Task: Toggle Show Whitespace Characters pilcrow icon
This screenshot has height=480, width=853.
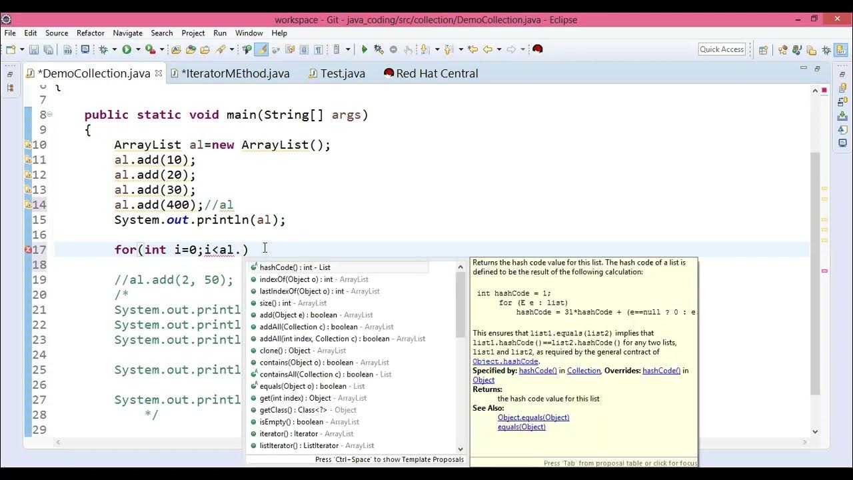Action: 319,49
